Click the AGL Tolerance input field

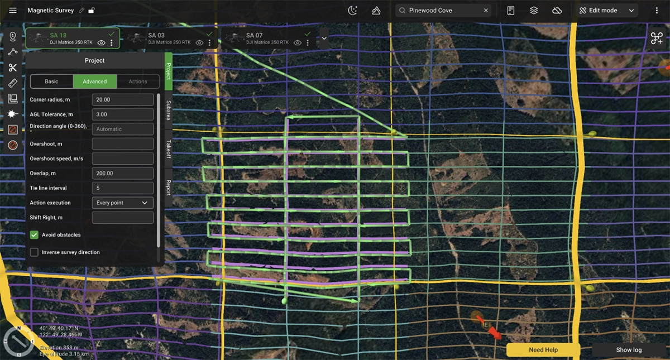click(x=123, y=114)
